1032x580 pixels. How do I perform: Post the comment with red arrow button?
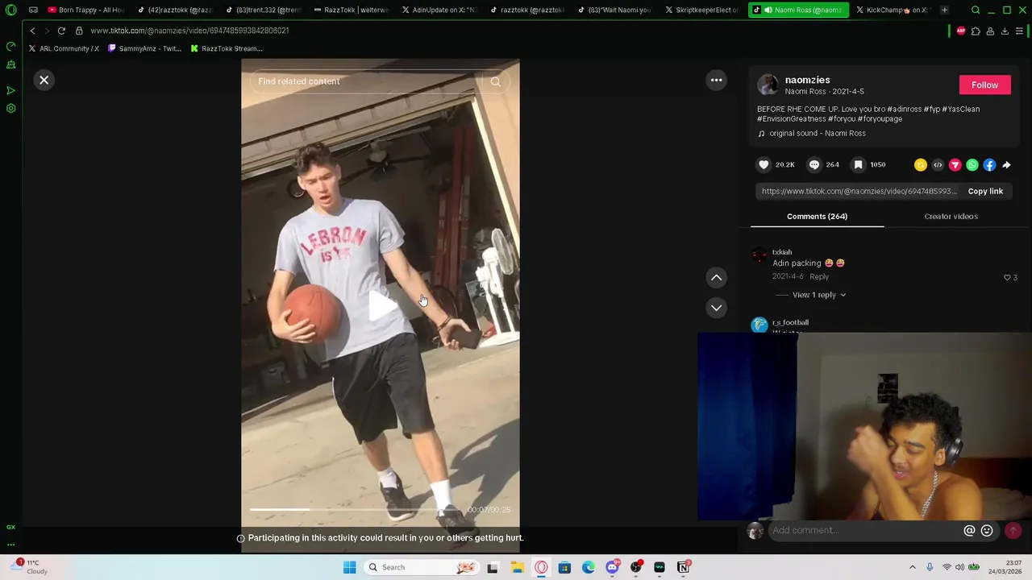1013,530
